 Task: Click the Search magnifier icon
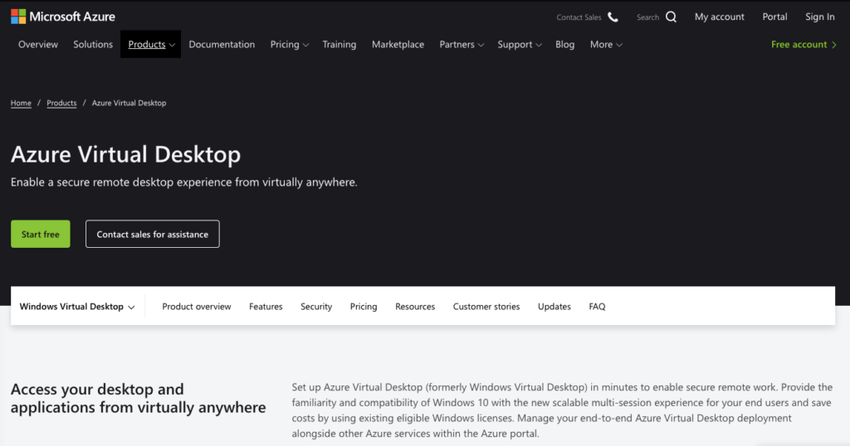pos(671,17)
